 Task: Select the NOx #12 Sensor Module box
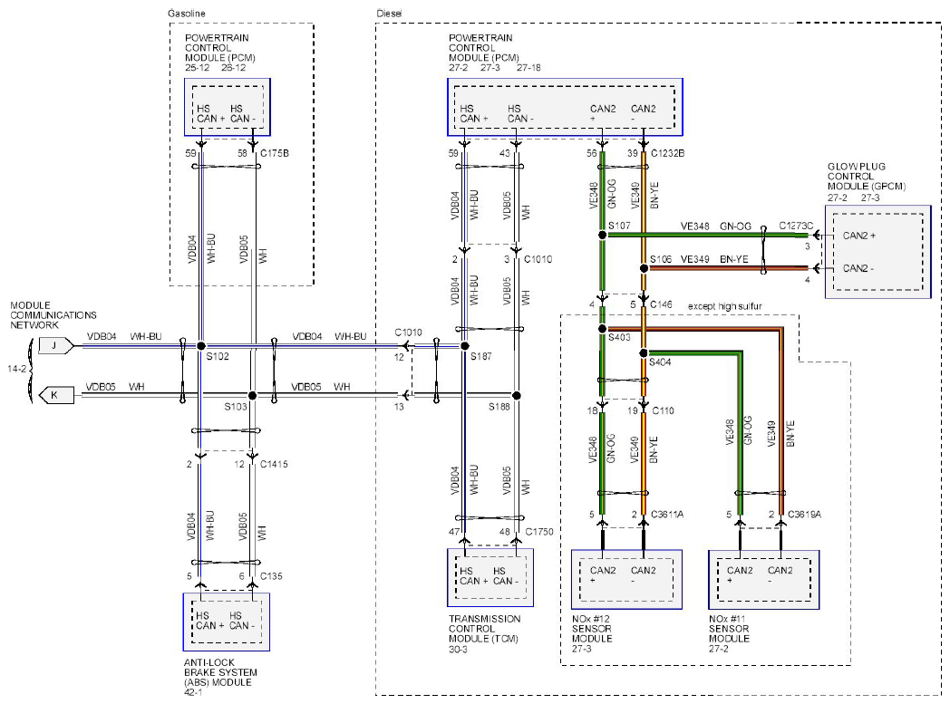pyautogui.click(x=626, y=579)
